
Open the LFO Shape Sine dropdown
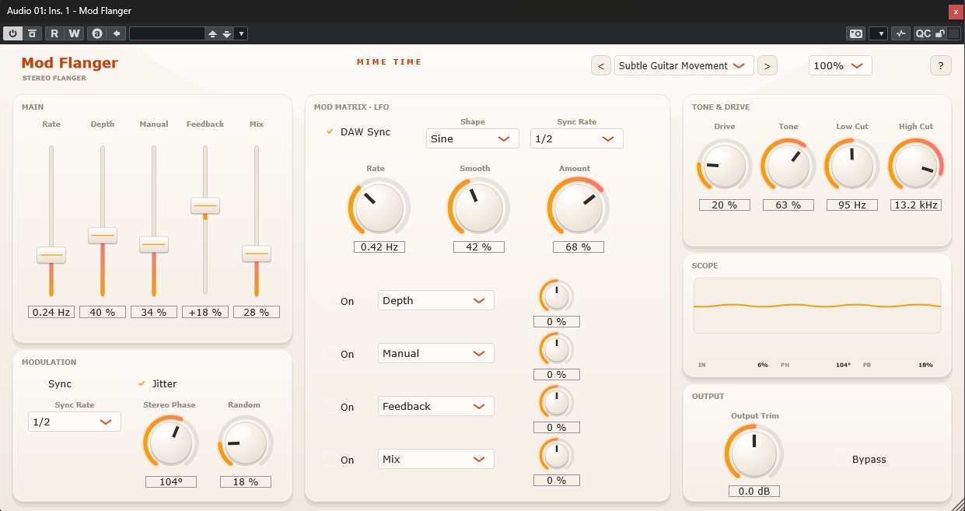[x=473, y=138]
